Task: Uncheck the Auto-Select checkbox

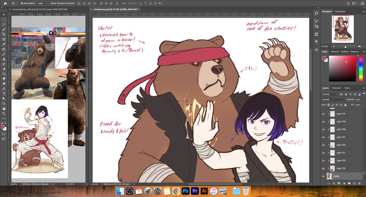Action: pos(22,3)
